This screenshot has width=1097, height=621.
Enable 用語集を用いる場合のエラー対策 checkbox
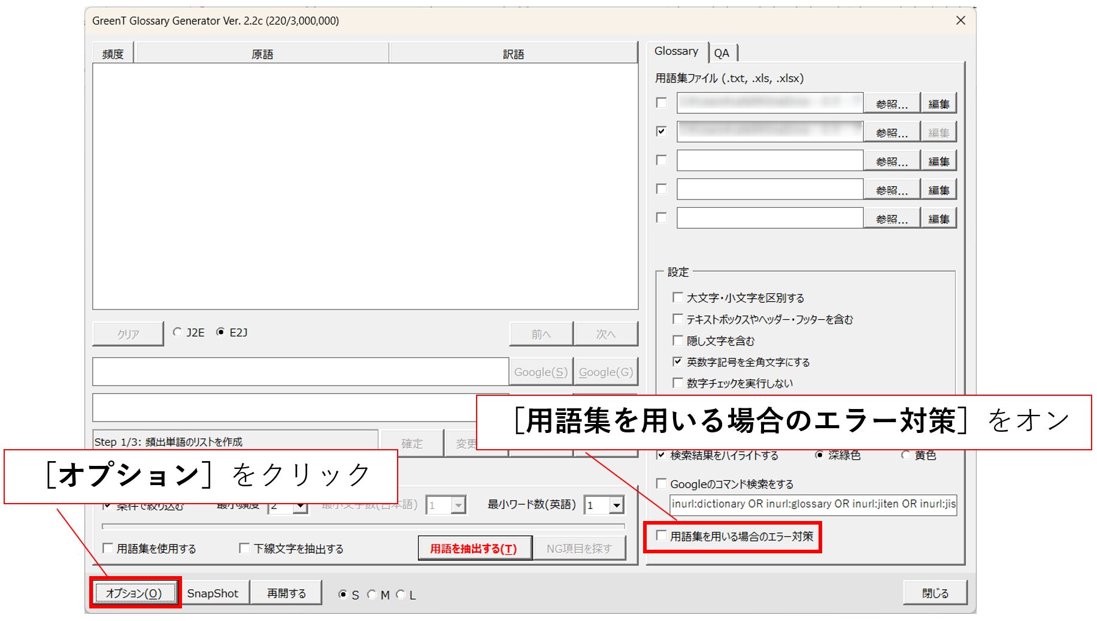point(662,535)
